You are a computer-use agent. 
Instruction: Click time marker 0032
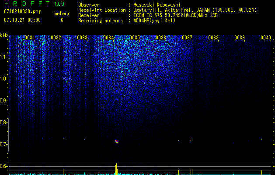coord(56,38)
